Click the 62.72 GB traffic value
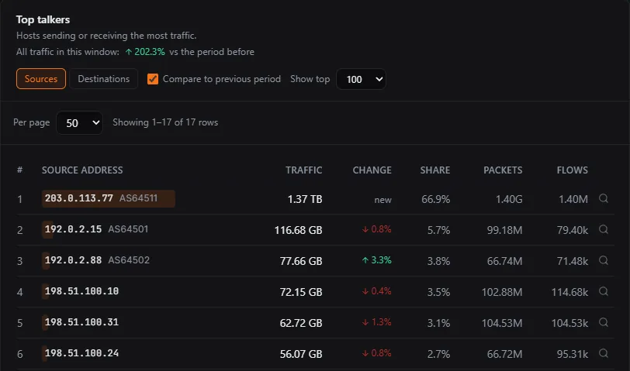Screen dimensions: 630x371 (x=301, y=323)
